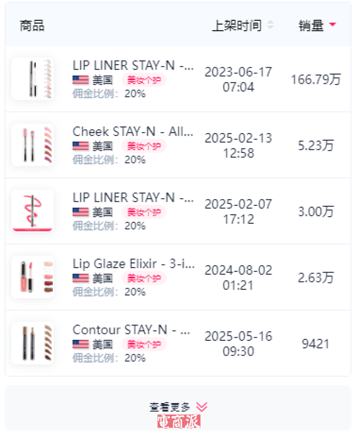Open Lip Glaze Elixir - 3-i... title link

pos(133,264)
